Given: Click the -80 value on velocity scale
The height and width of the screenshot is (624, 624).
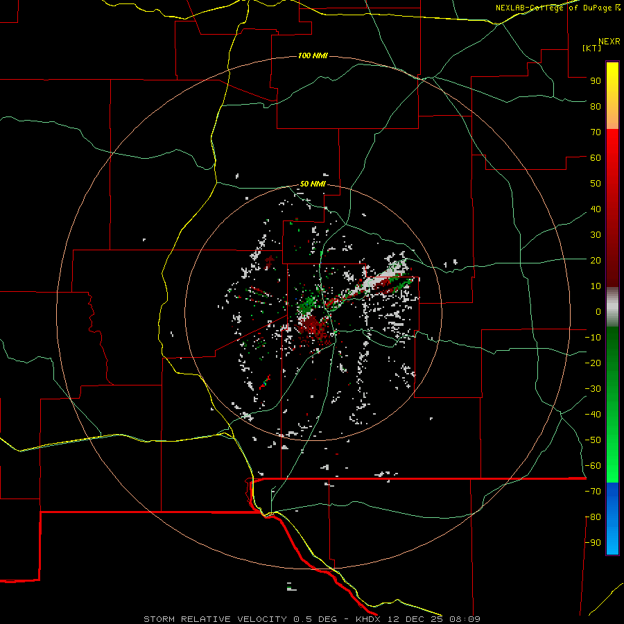Looking at the screenshot, I should pyautogui.click(x=593, y=517).
